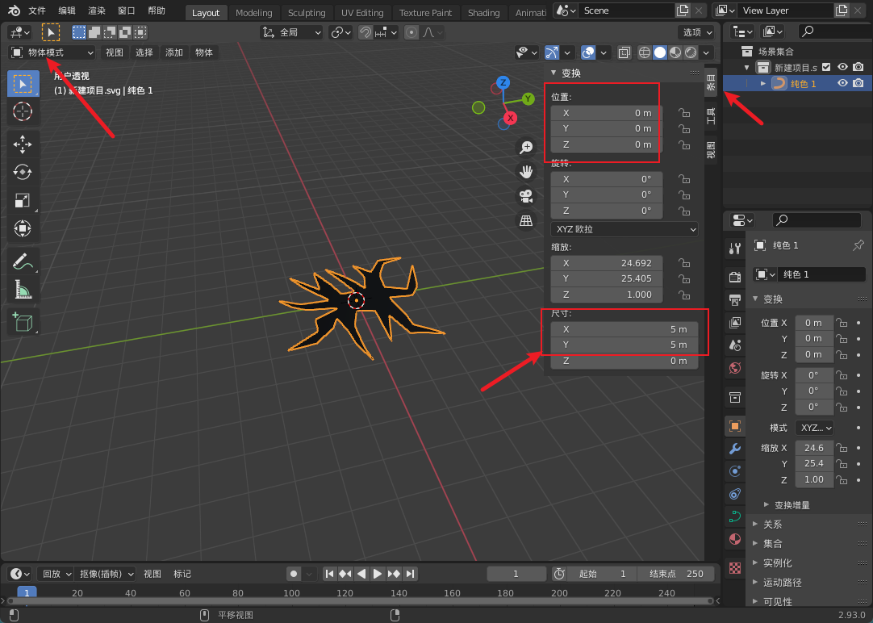Click the timeline horizontal scrollbar
This screenshot has width=873, height=623.
coord(360,601)
